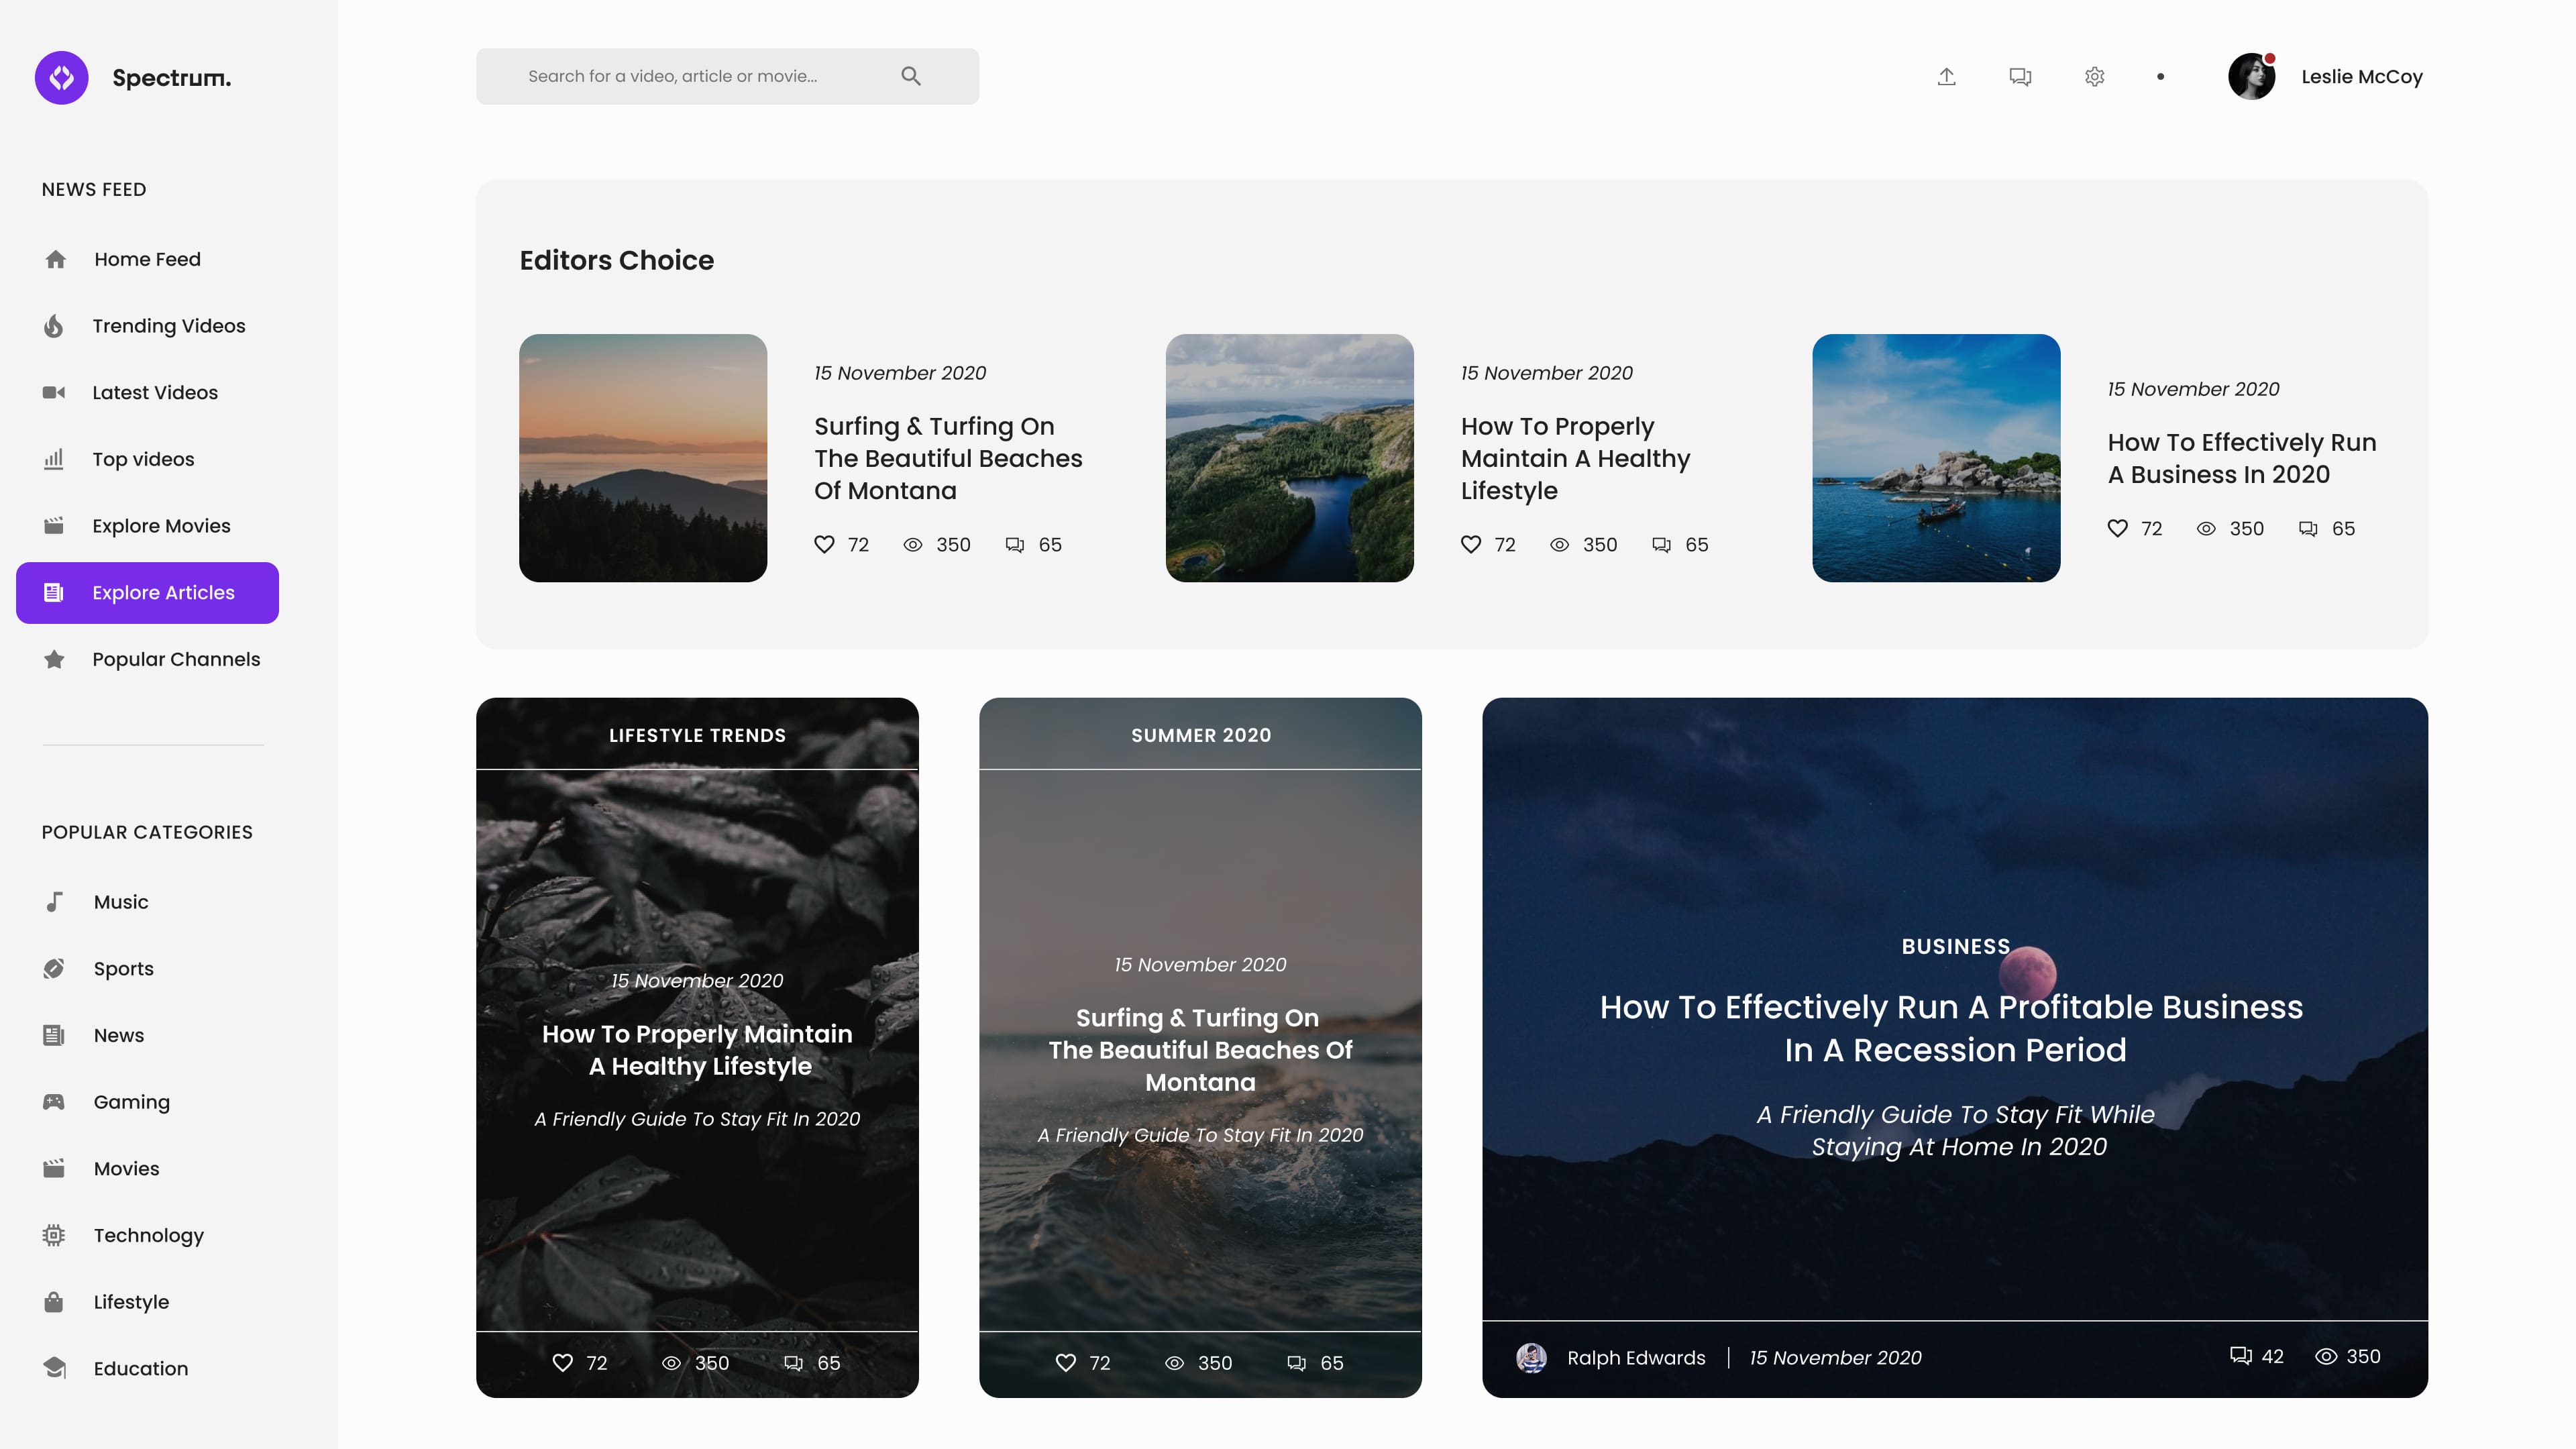Click the News newspaper icon
Viewport: 2576px width, 1449px height.
pos(54,1035)
